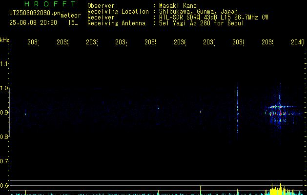
Task: Click the 1.1 frequency axis label
Action: point(4,64)
